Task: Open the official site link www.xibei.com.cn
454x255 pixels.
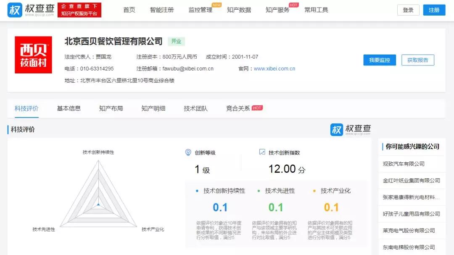Action: point(274,68)
